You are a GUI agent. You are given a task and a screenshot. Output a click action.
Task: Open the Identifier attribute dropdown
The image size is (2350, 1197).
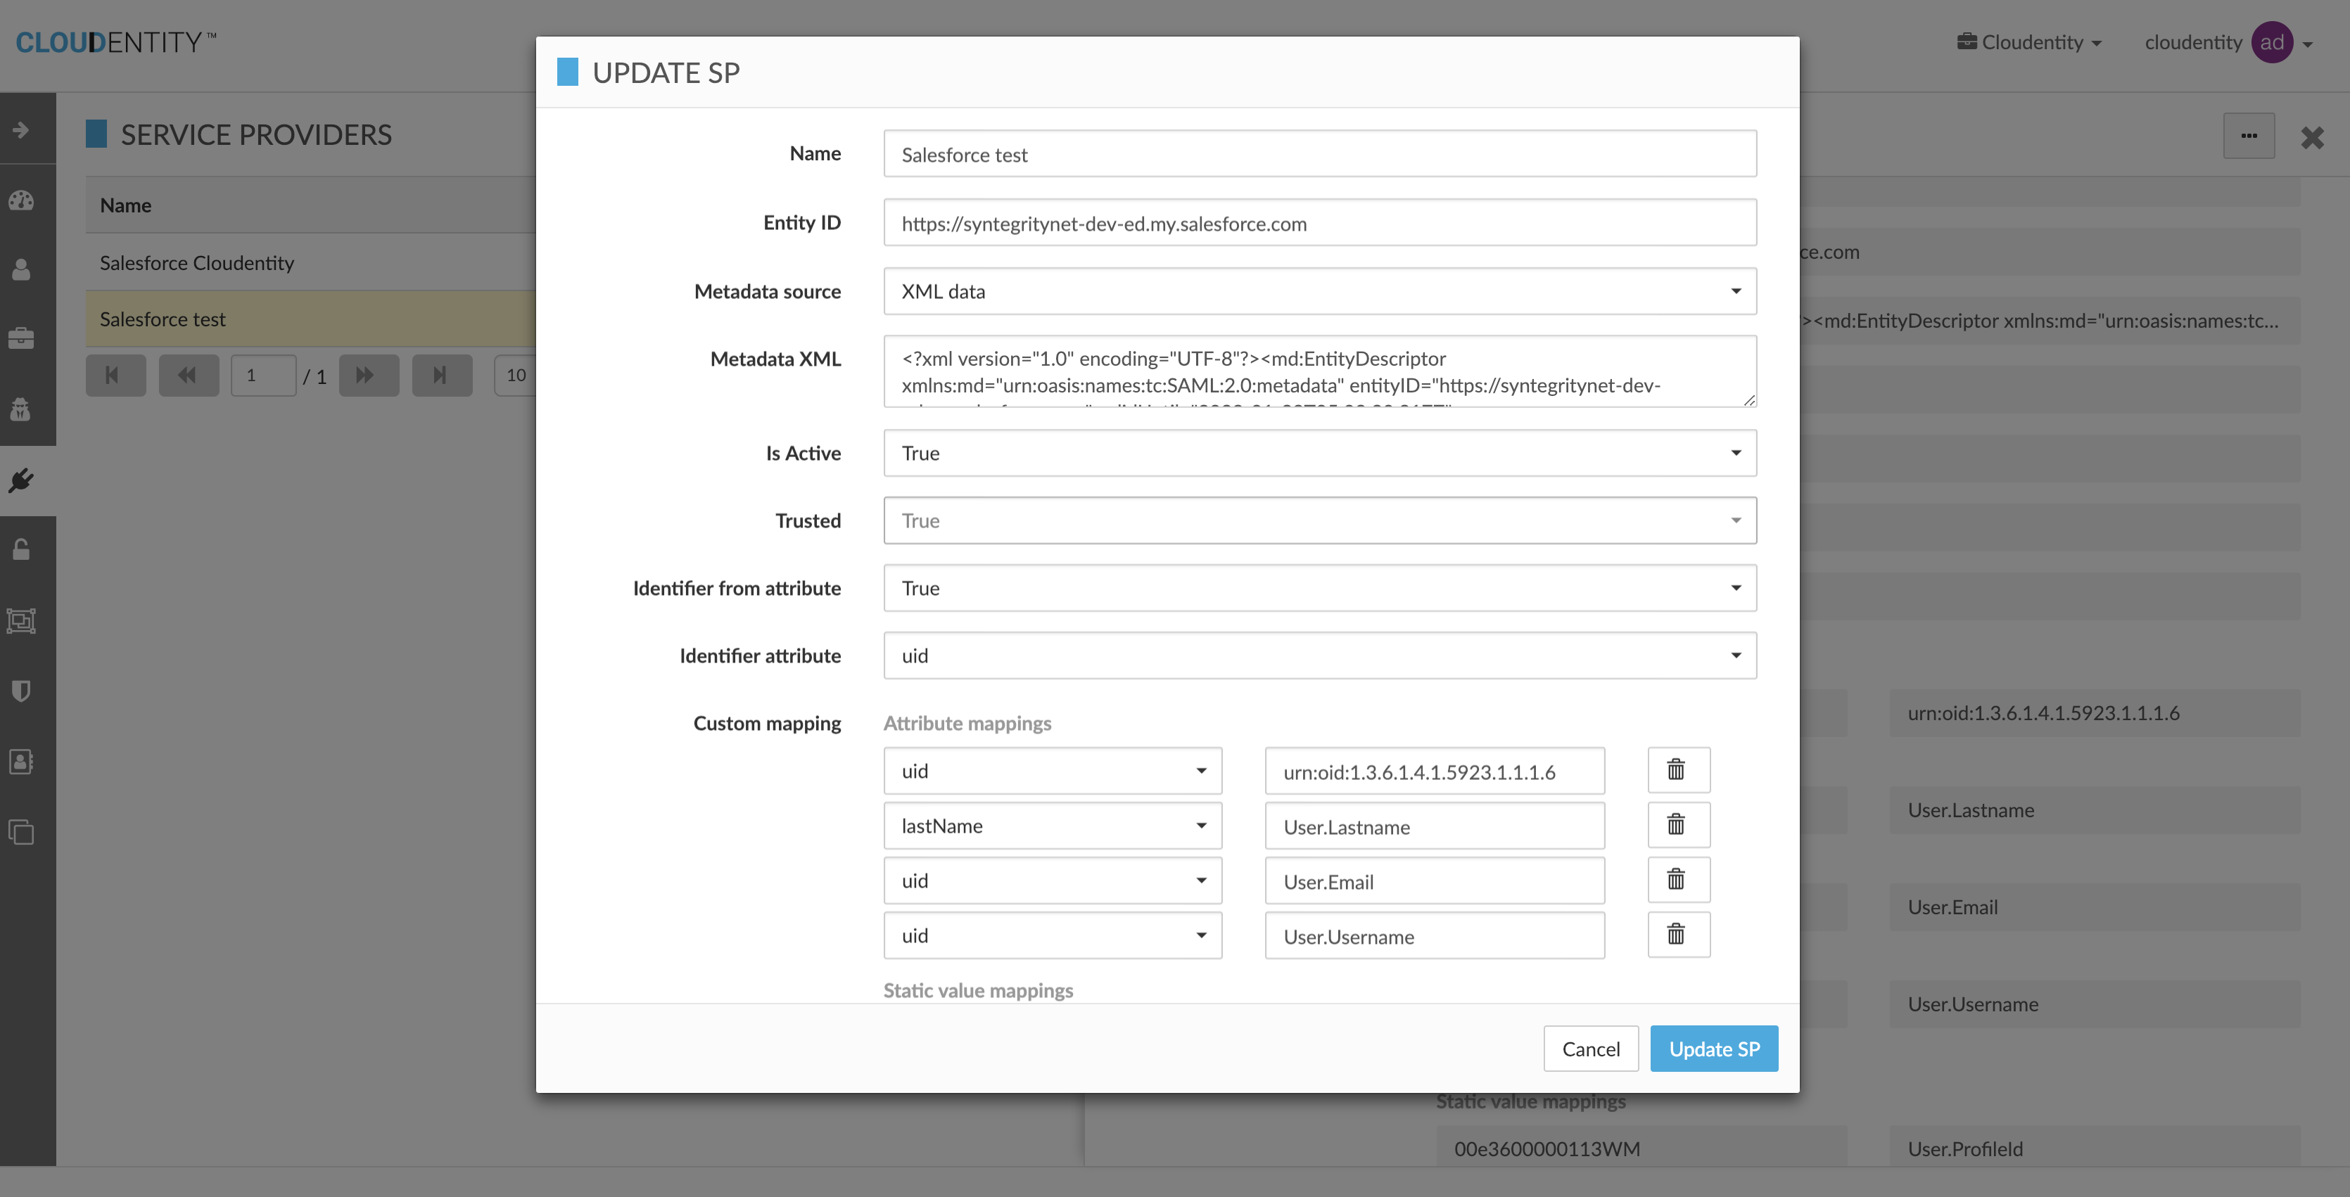click(1319, 655)
